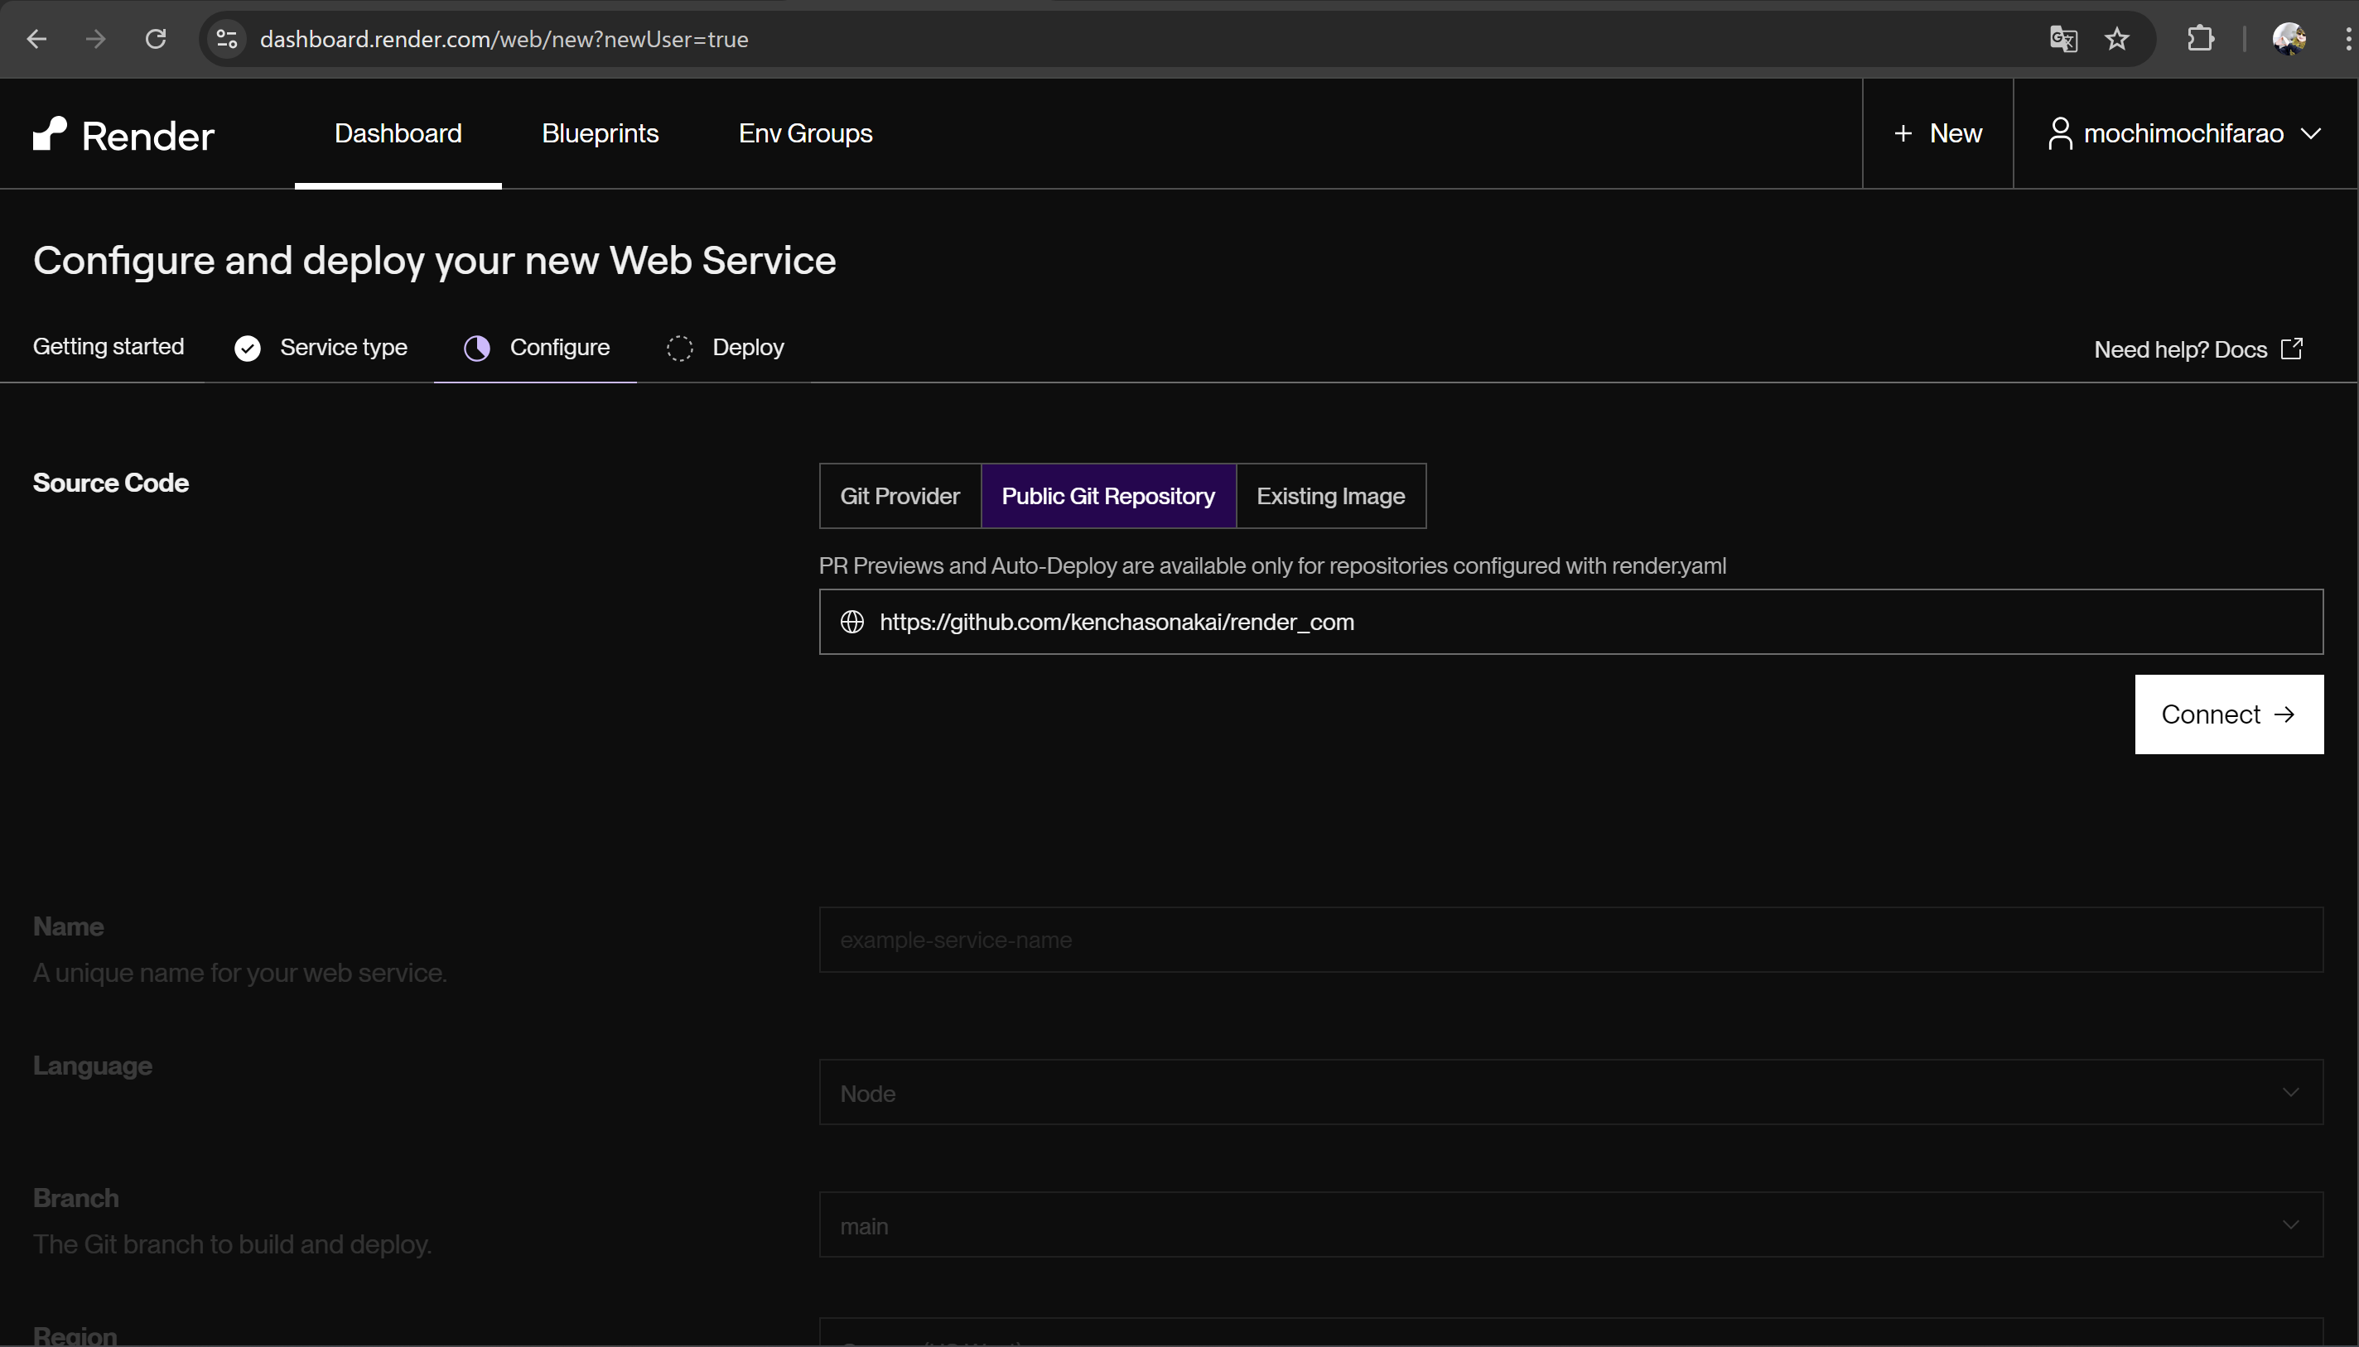Screen dimensions: 2359x1347
Task: Click the plus icon beside New
Action: [1903, 134]
